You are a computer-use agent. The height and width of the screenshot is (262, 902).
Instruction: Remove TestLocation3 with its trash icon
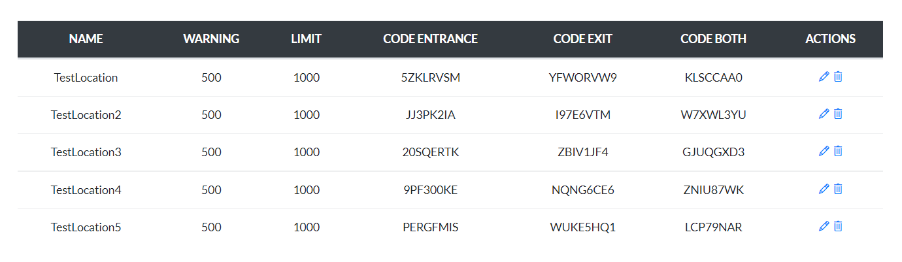(x=838, y=152)
